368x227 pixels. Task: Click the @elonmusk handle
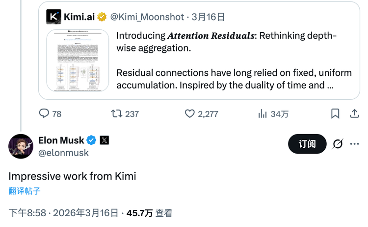(x=64, y=153)
